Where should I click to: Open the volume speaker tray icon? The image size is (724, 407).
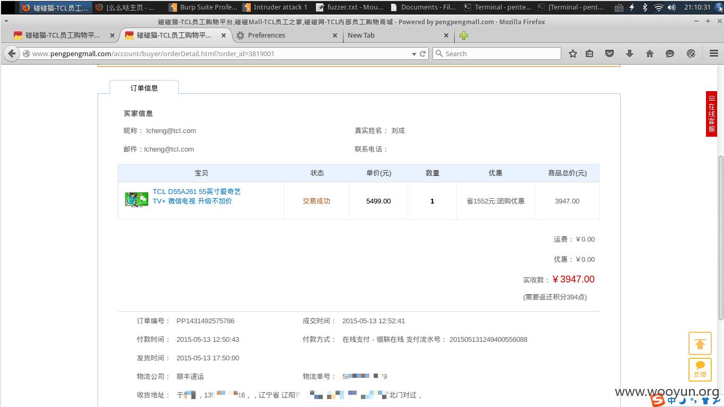[x=672, y=7]
